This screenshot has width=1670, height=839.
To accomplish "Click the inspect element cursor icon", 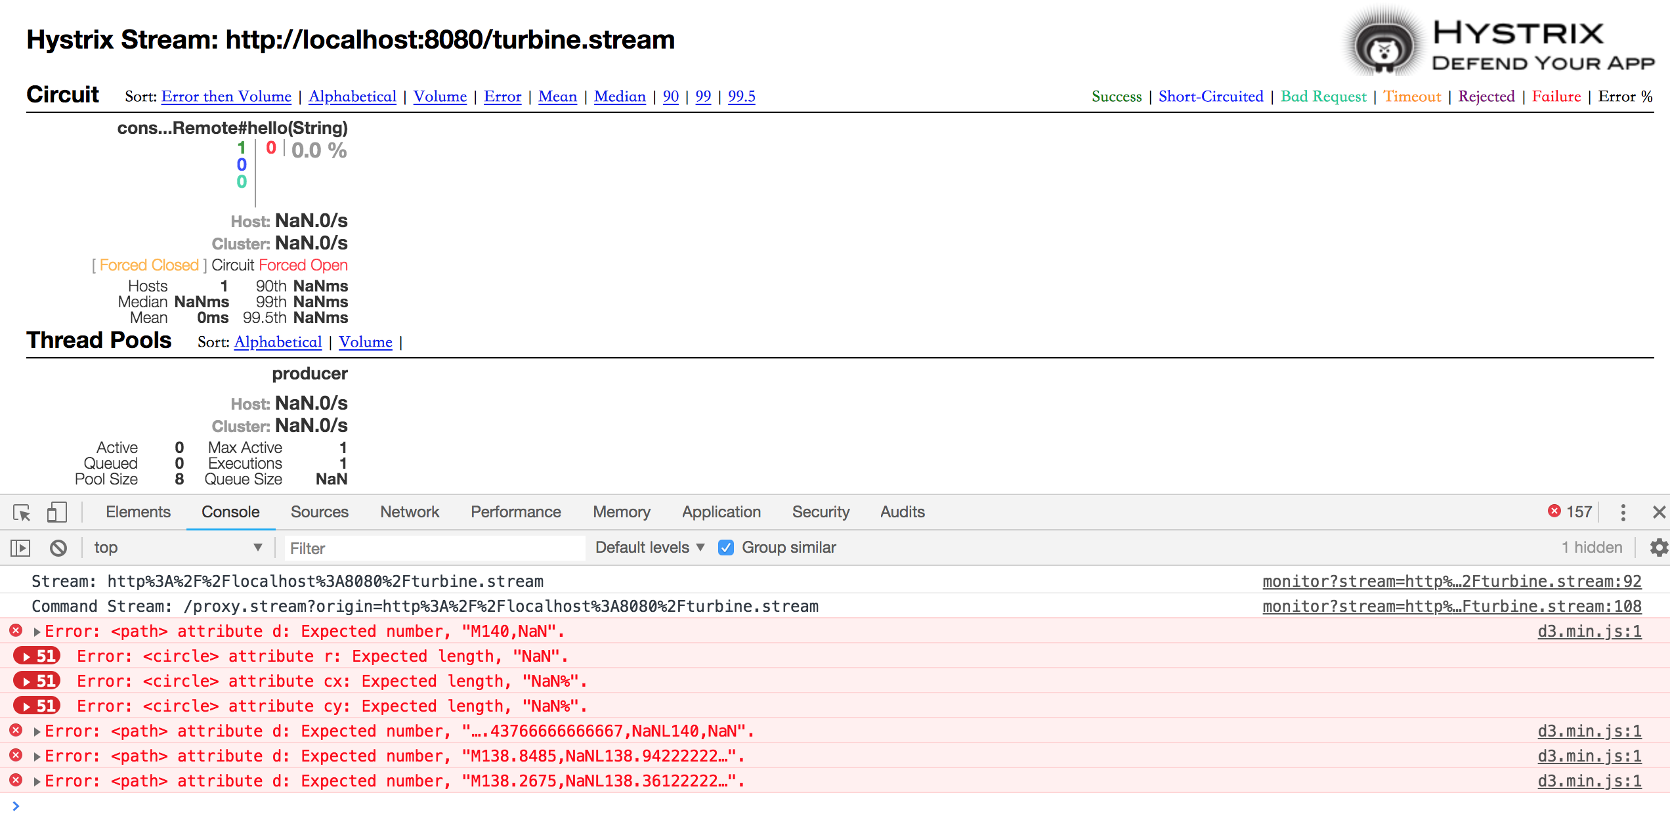I will point(22,513).
